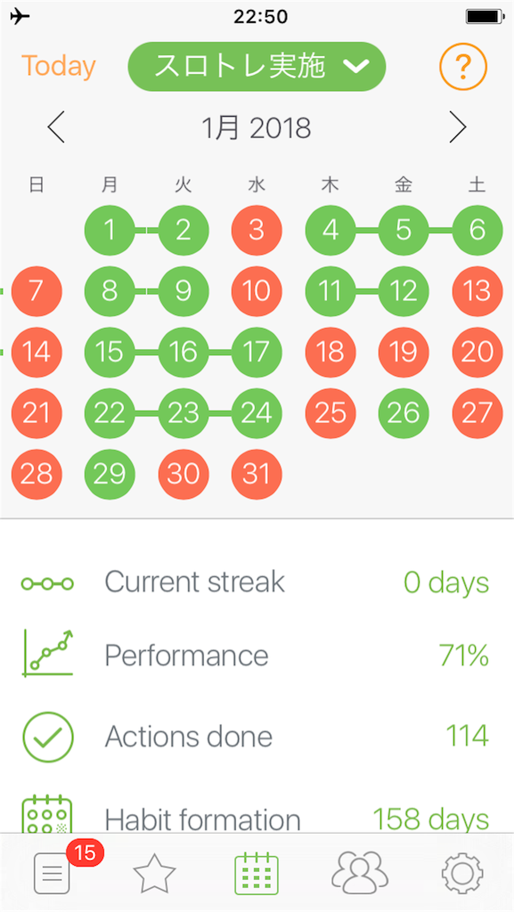Expand the スロトレ実施 habit dropdown
Screen dimensions: 514x912
click(257, 66)
